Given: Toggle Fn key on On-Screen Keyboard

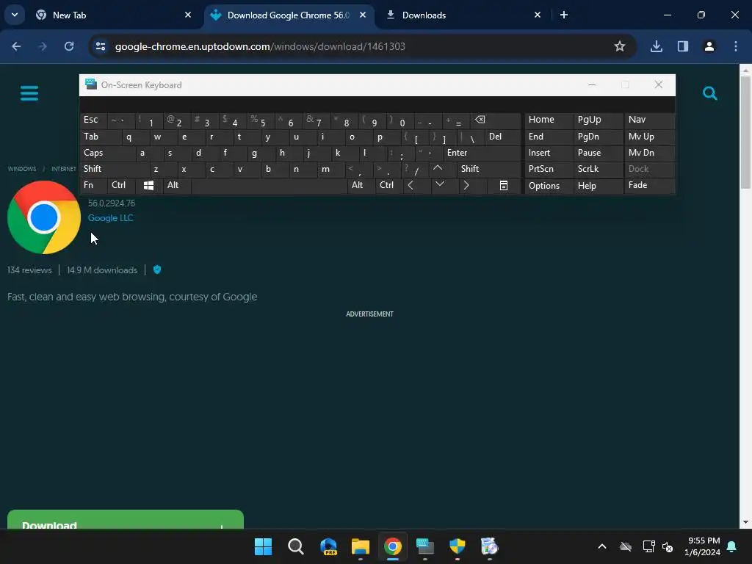Looking at the screenshot, I should [93, 185].
